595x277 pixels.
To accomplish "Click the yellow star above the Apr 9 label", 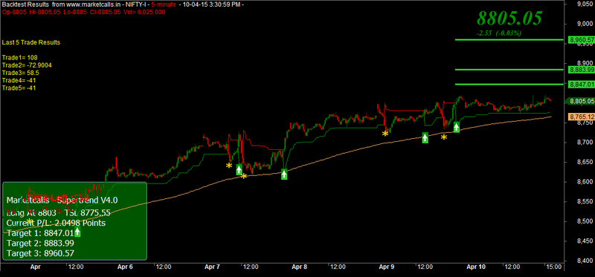I will tap(385, 134).
